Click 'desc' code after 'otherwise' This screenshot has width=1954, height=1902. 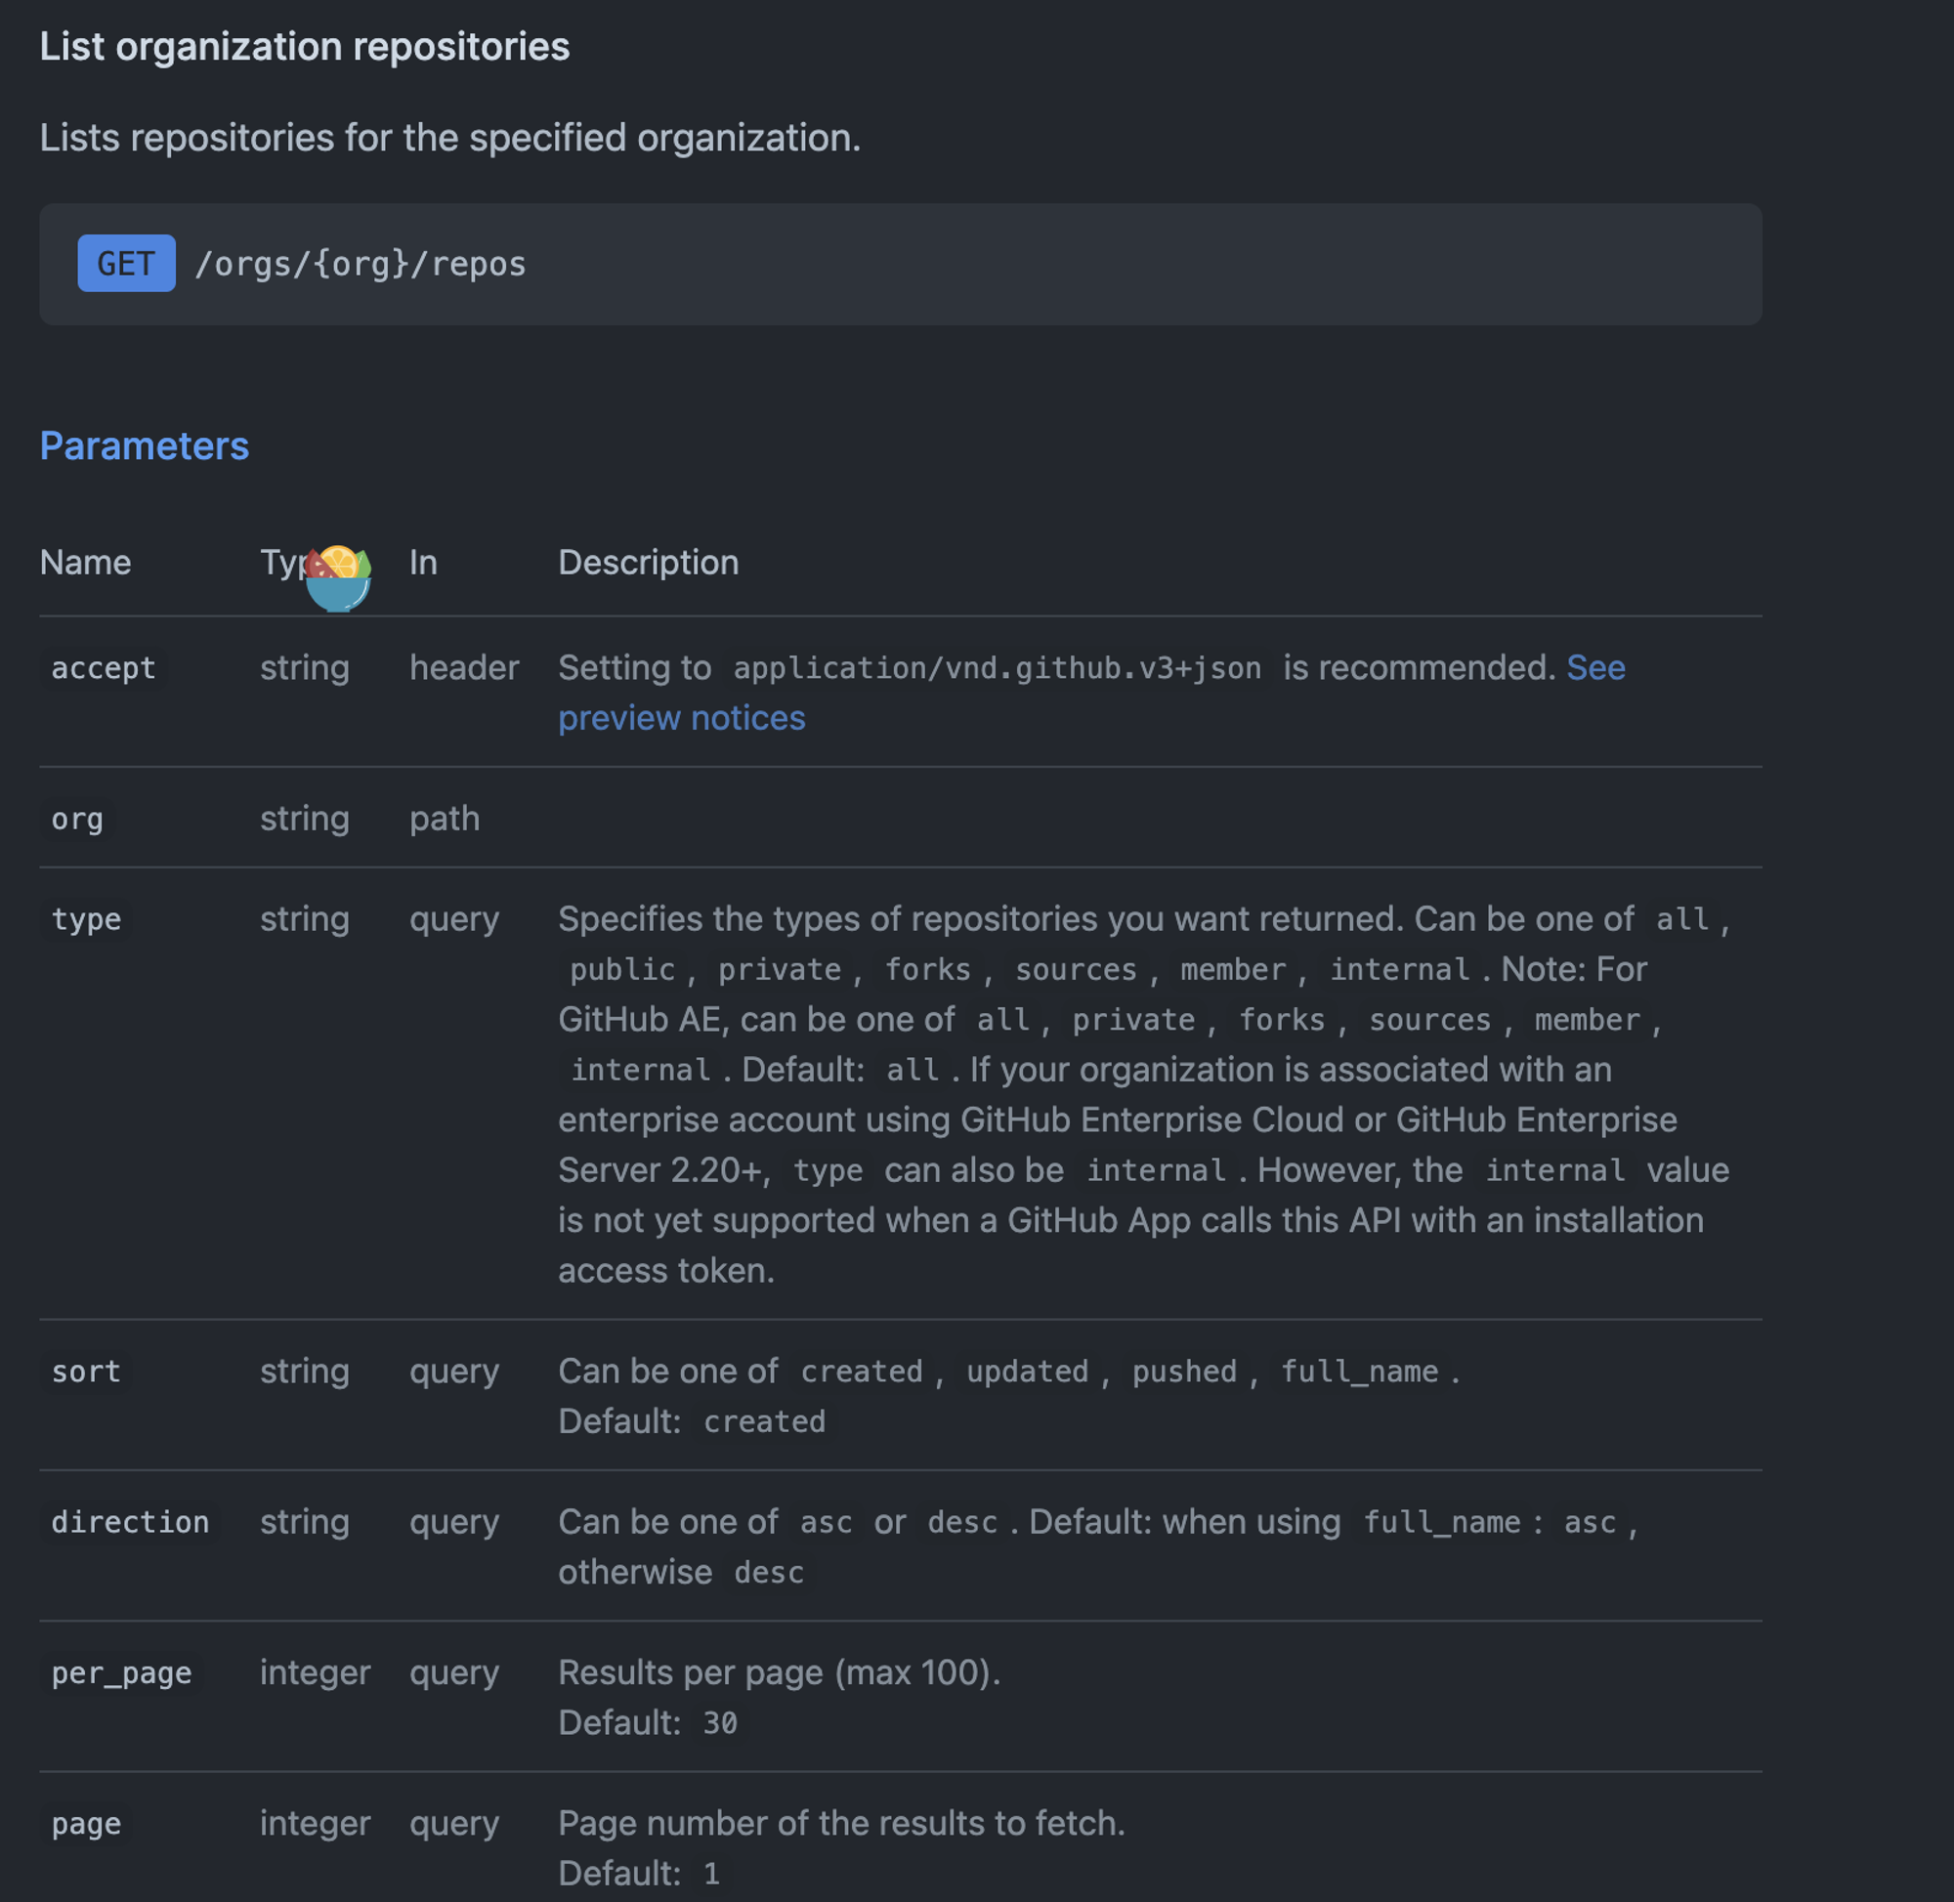[x=768, y=1574]
